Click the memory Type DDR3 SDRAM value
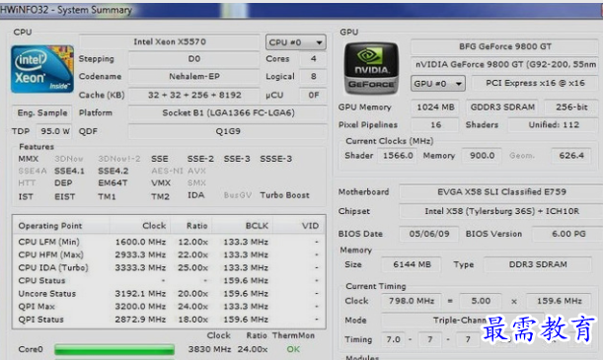603x360 pixels. pyautogui.click(x=538, y=264)
